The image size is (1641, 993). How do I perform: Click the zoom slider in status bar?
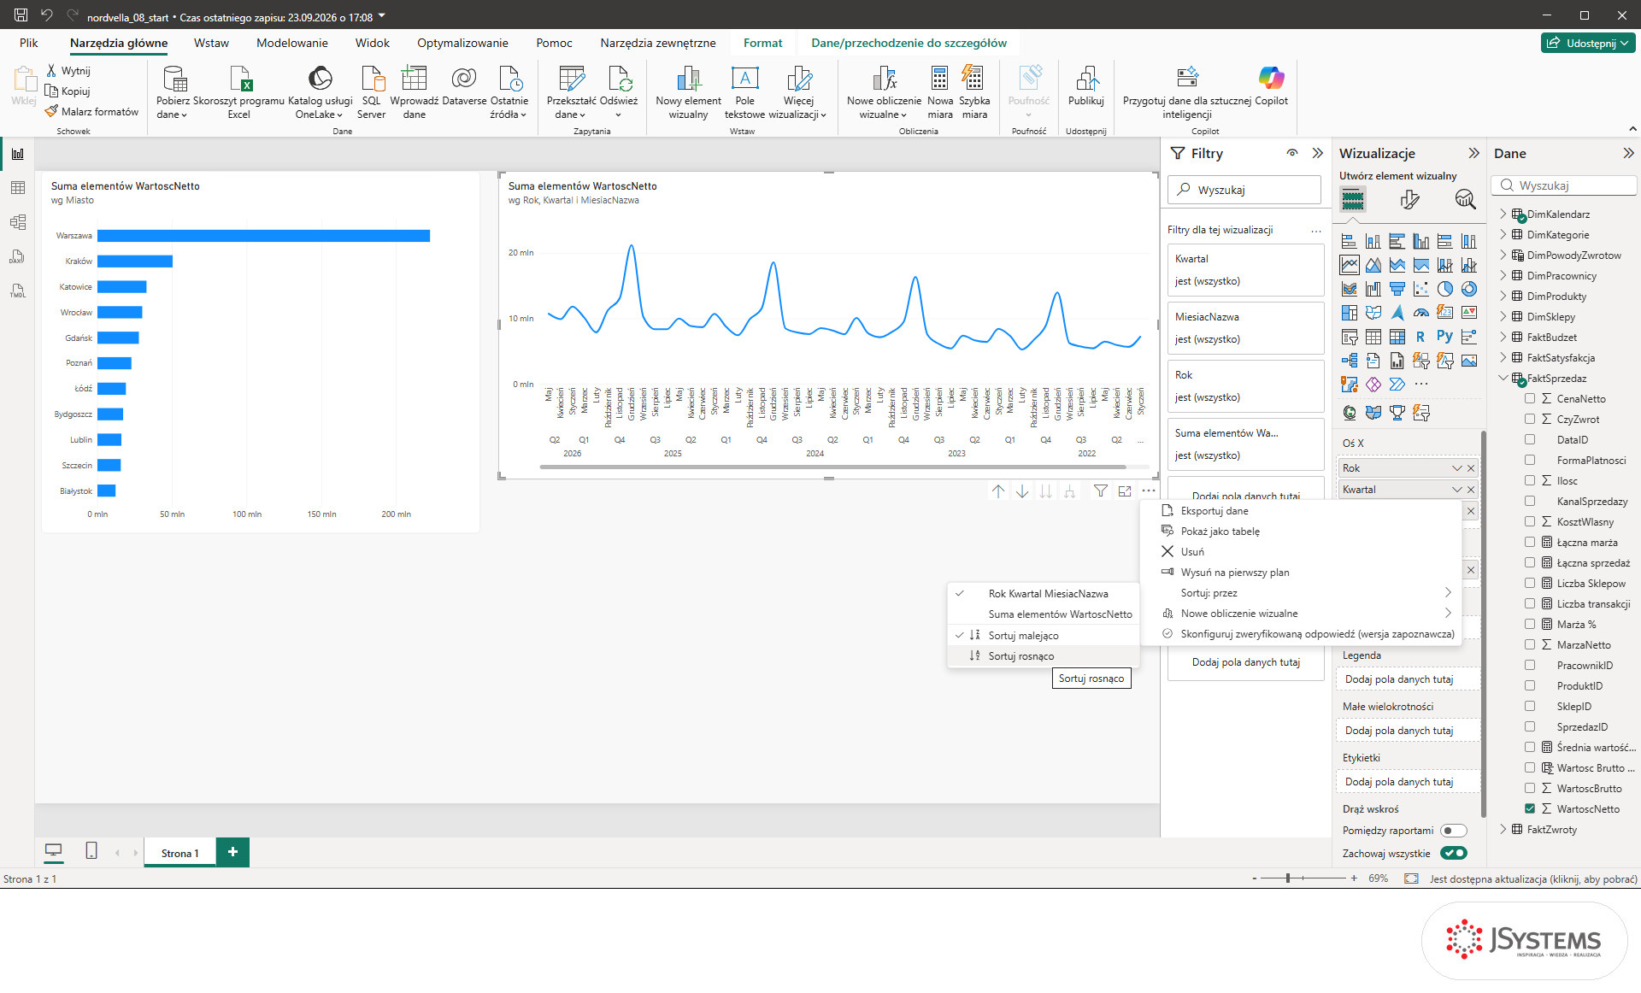coord(1303,878)
